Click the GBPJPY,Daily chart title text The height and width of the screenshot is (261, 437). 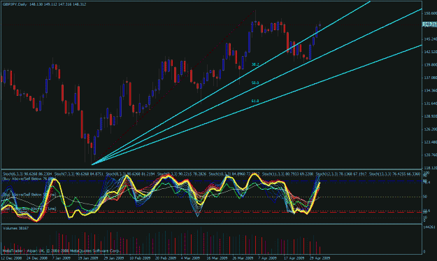click(15, 4)
